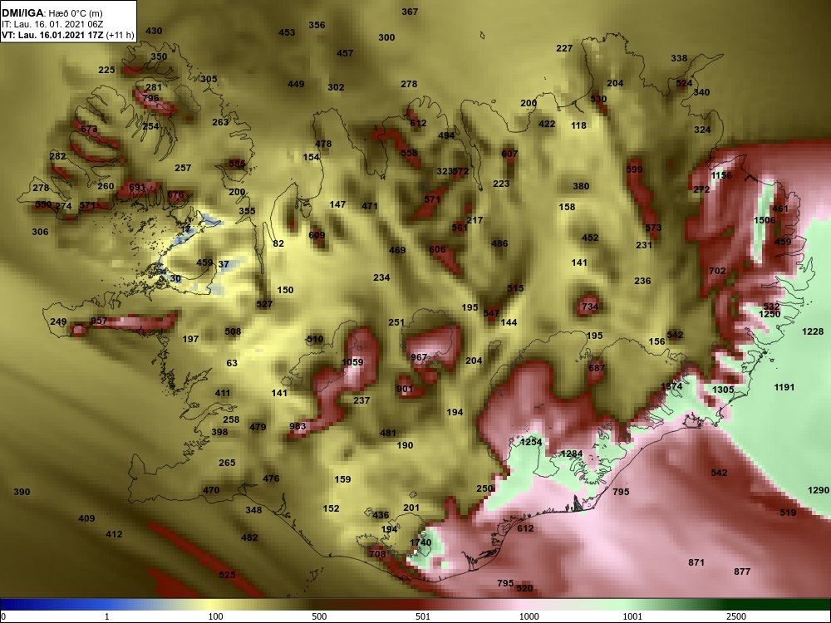Select the 957 value on the peninsula
831x623 pixels.
pyautogui.click(x=99, y=321)
